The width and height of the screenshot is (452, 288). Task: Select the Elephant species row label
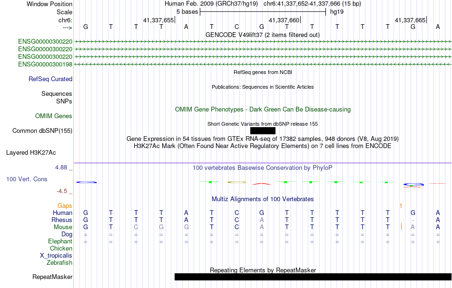(x=60, y=241)
